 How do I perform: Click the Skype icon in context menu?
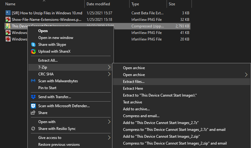(33, 45)
